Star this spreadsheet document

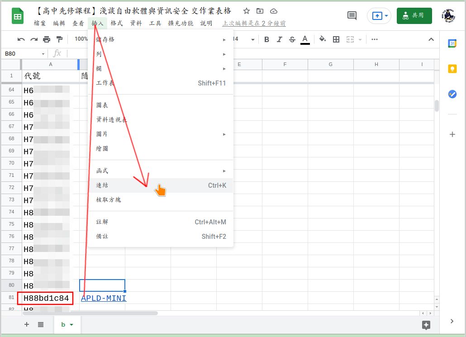pos(246,11)
